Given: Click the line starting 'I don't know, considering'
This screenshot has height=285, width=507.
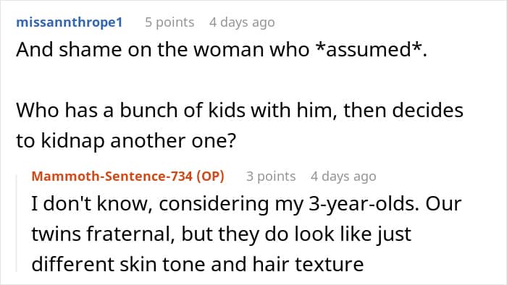Looking at the screenshot, I should (246, 204).
